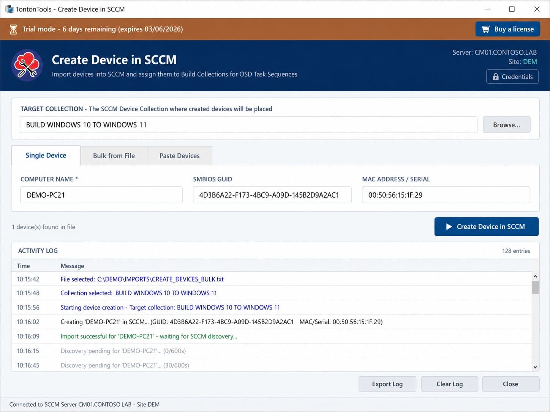The width and height of the screenshot is (550, 412).
Task: Switch to the Paste Devices tab
Action: [180, 156]
